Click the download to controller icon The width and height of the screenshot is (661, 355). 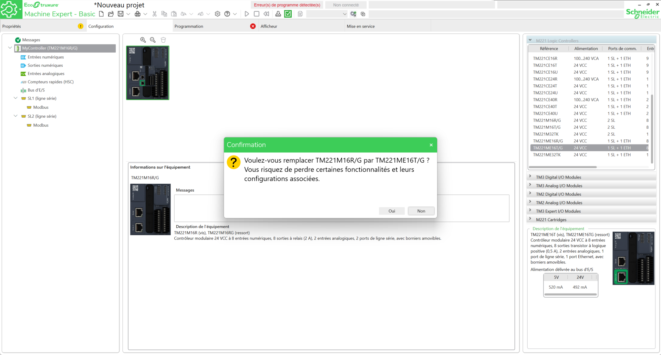click(278, 14)
